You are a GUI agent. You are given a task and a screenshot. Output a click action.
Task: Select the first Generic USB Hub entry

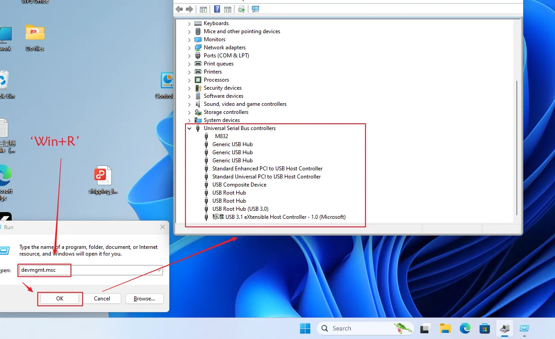click(x=232, y=144)
